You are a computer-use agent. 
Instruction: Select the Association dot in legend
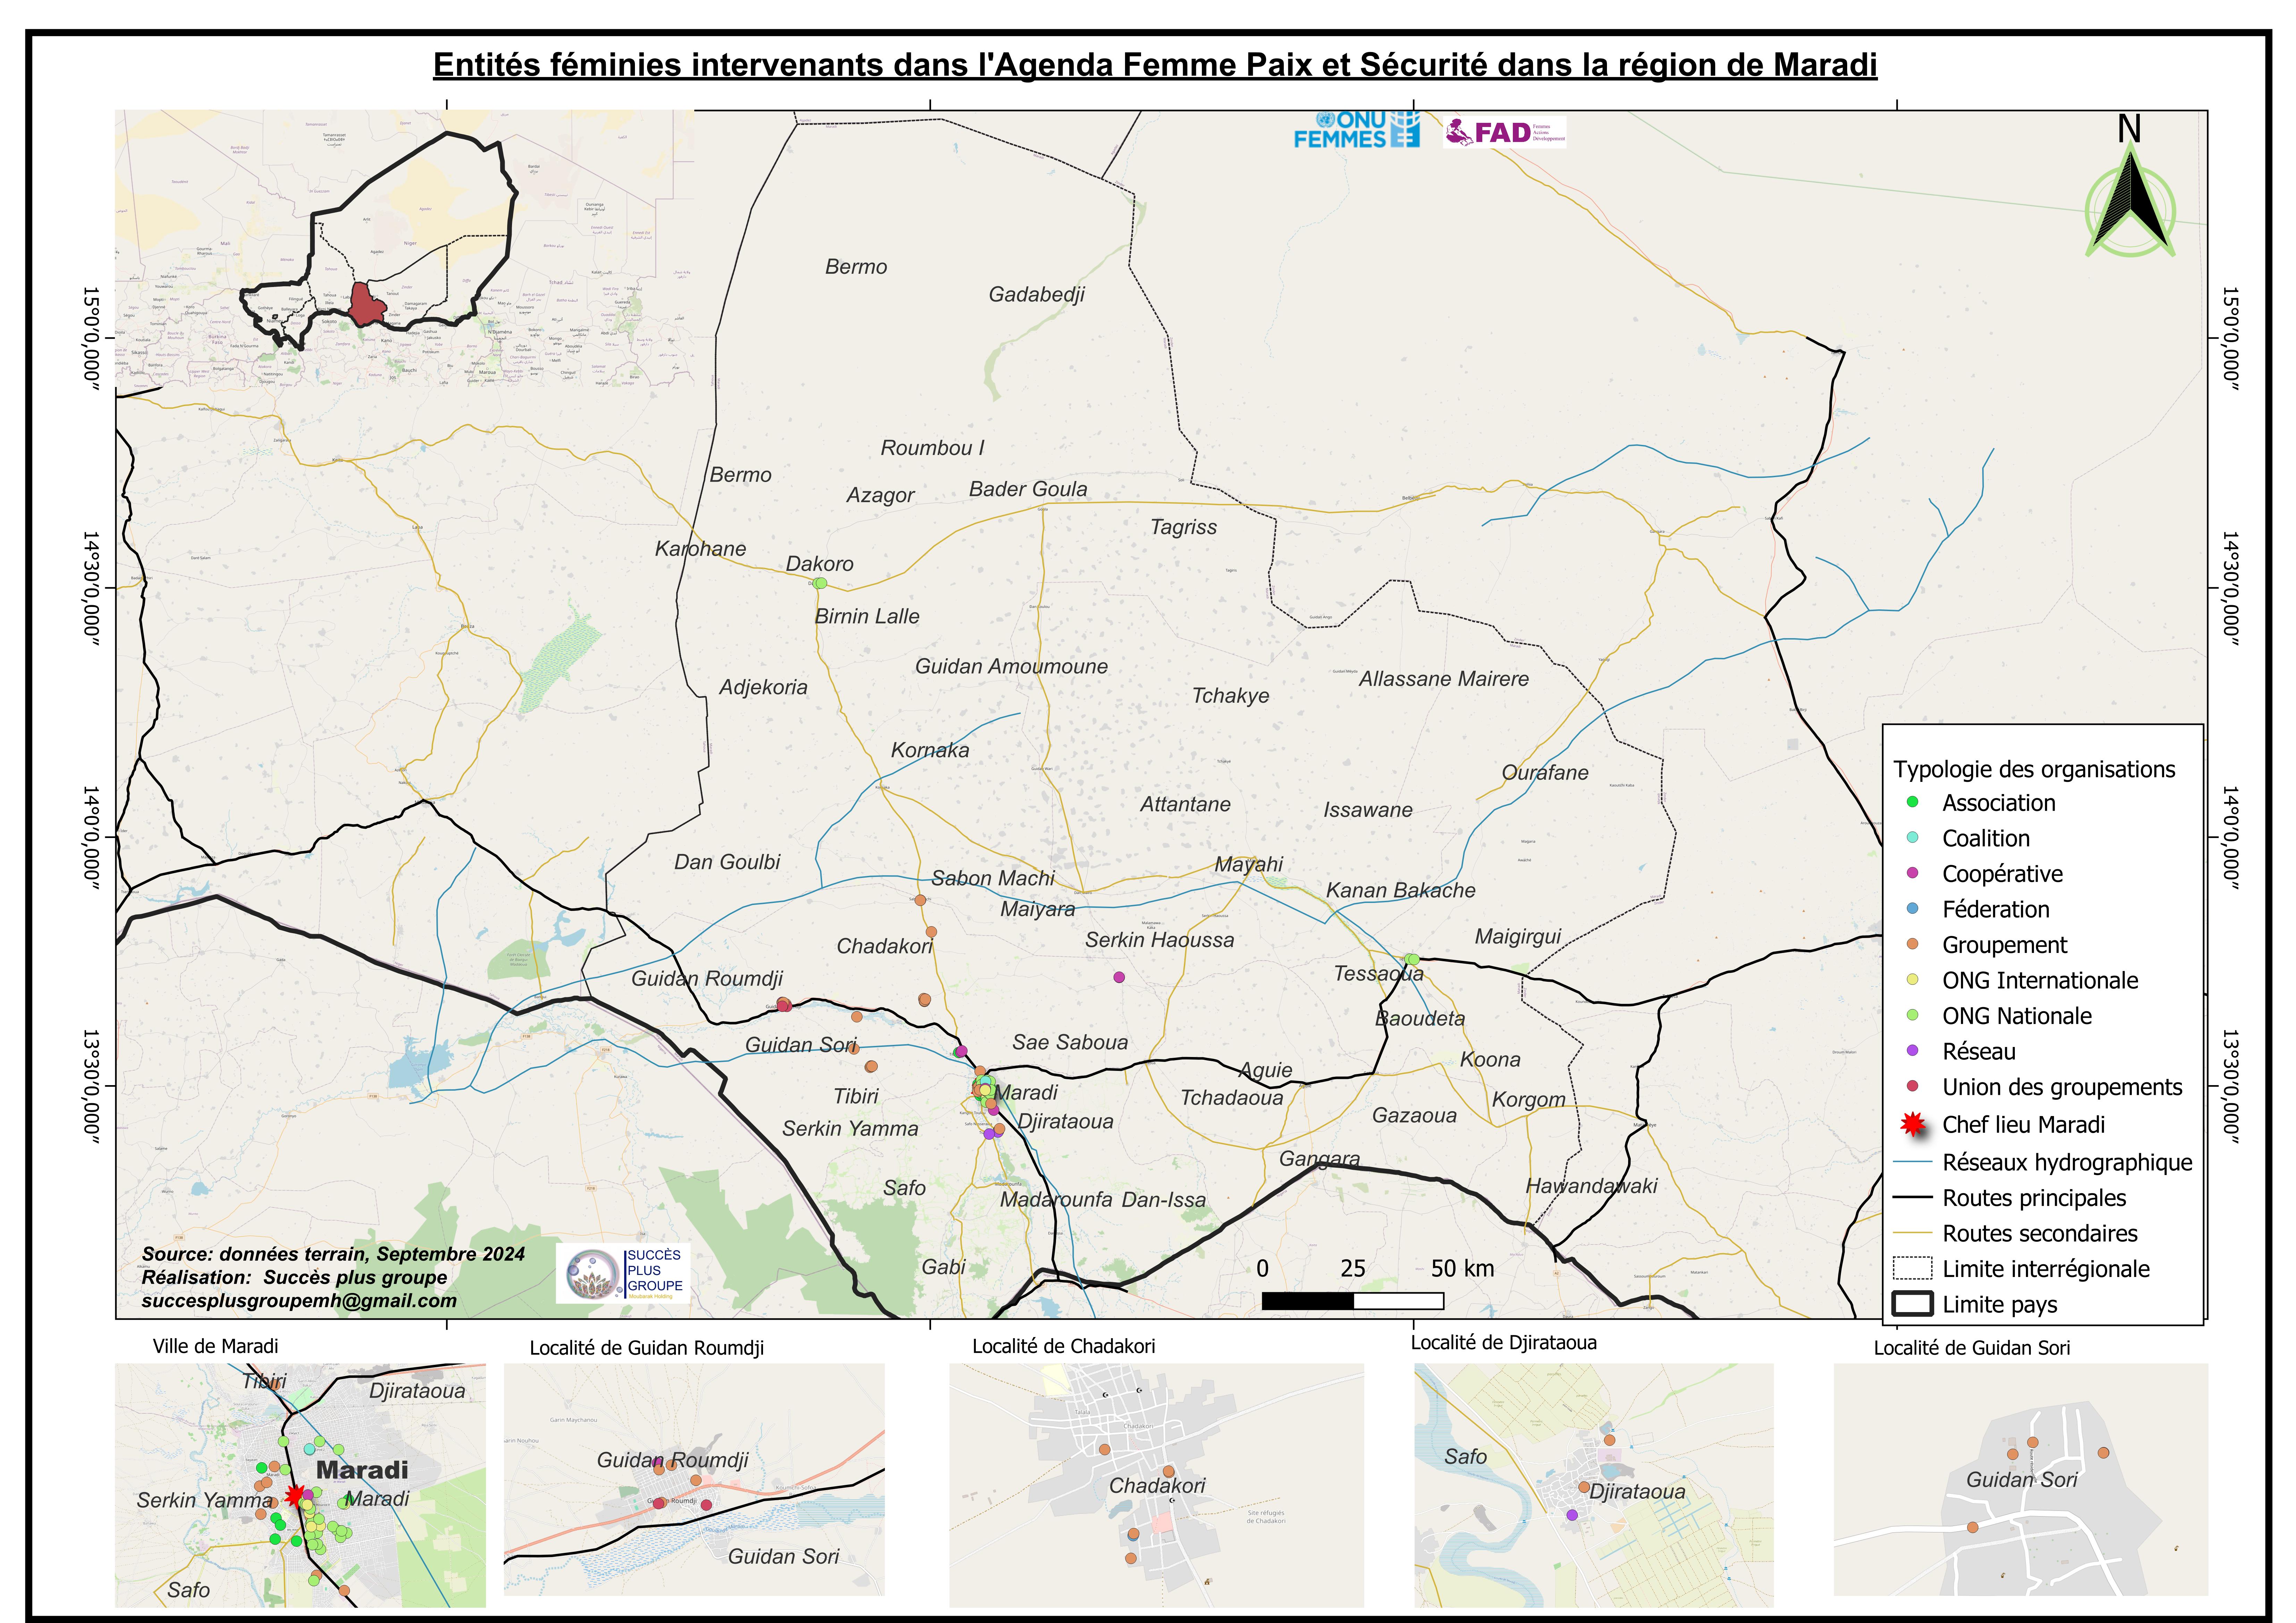1912,802
